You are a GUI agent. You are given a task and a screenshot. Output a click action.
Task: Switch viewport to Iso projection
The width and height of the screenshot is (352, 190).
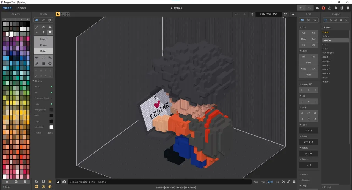(277, 182)
